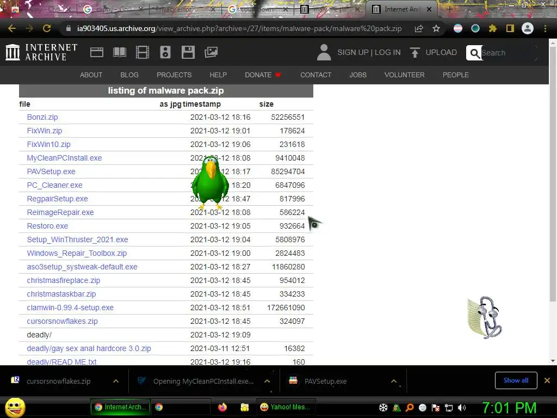Open the Web (Wayback) media icon
This screenshot has height=418, width=557.
click(x=97, y=52)
